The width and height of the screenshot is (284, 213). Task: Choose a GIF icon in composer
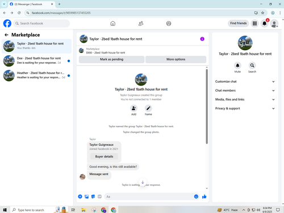[99, 196]
